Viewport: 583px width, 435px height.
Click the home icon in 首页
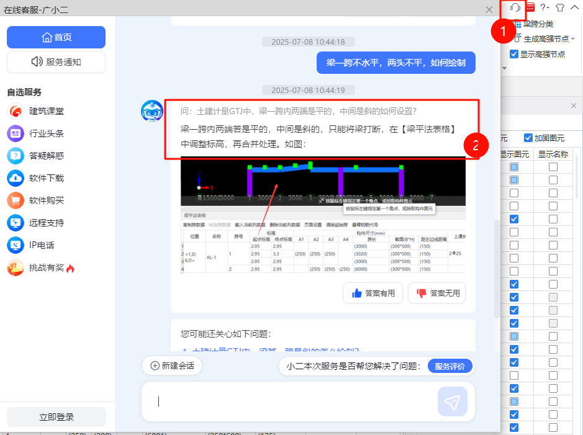47,37
